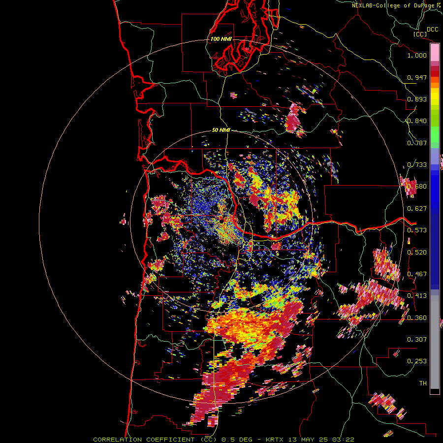Click the TH threshold legend label

pyautogui.click(x=423, y=383)
